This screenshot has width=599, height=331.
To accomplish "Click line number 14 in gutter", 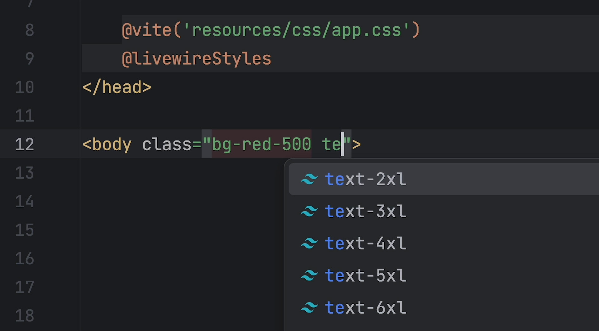I will [25, 202].
